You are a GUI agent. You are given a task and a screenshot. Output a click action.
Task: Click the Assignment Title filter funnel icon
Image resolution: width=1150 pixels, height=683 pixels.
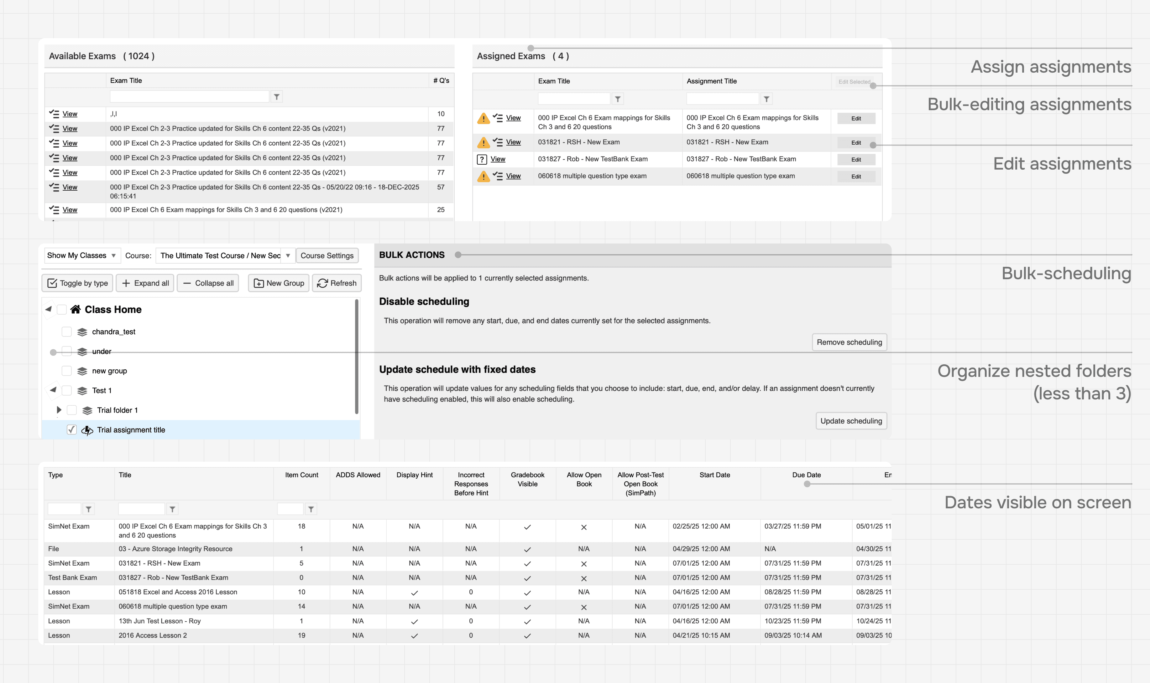(x=766, y=99)
